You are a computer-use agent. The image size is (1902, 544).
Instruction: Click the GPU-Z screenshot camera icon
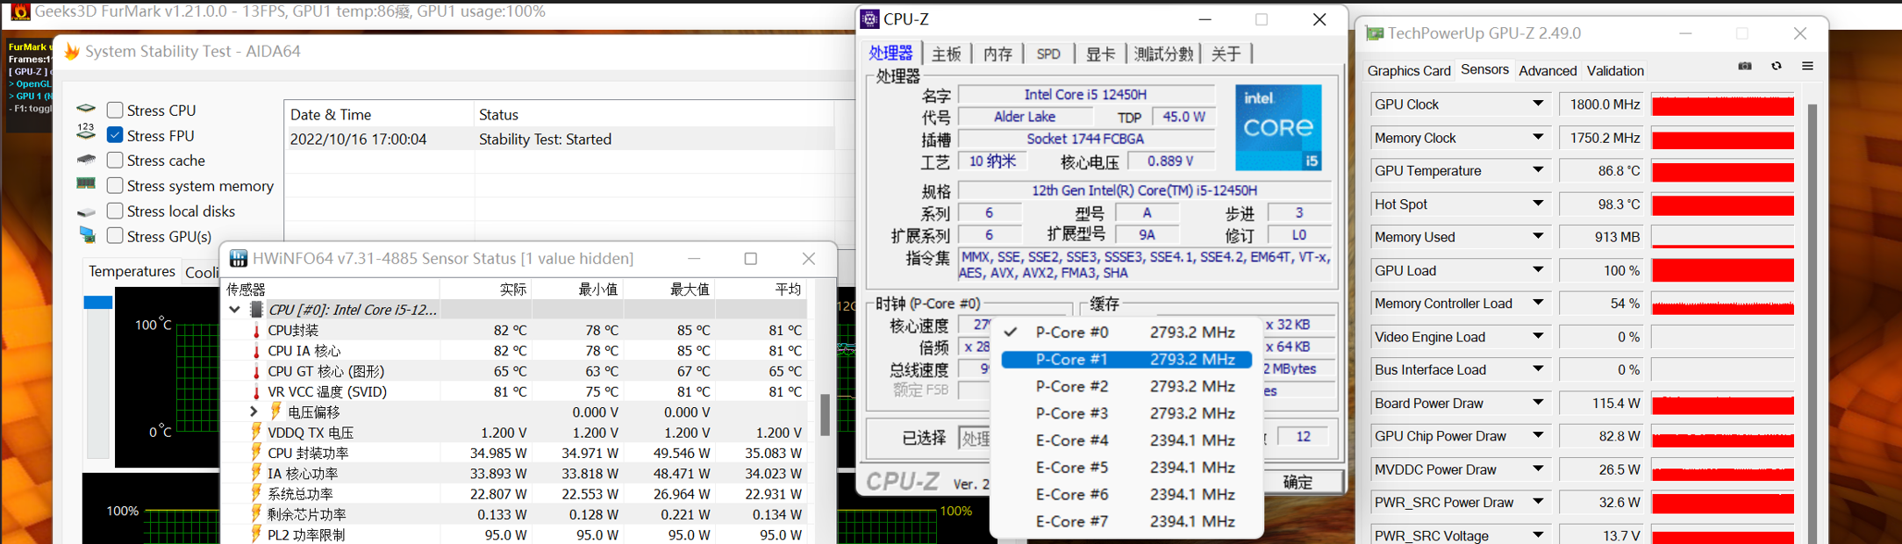tap(1744, 67)
